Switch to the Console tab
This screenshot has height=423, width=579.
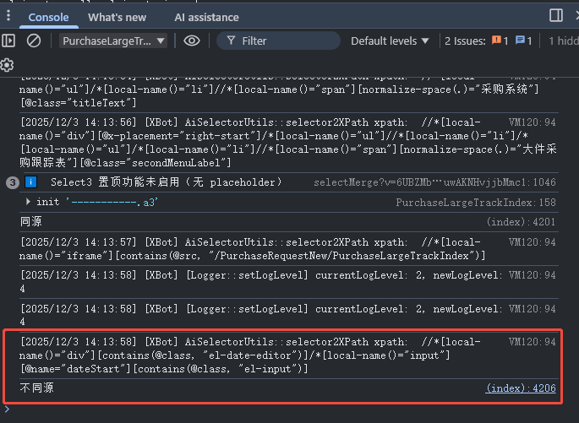click(x=48, y=18)
